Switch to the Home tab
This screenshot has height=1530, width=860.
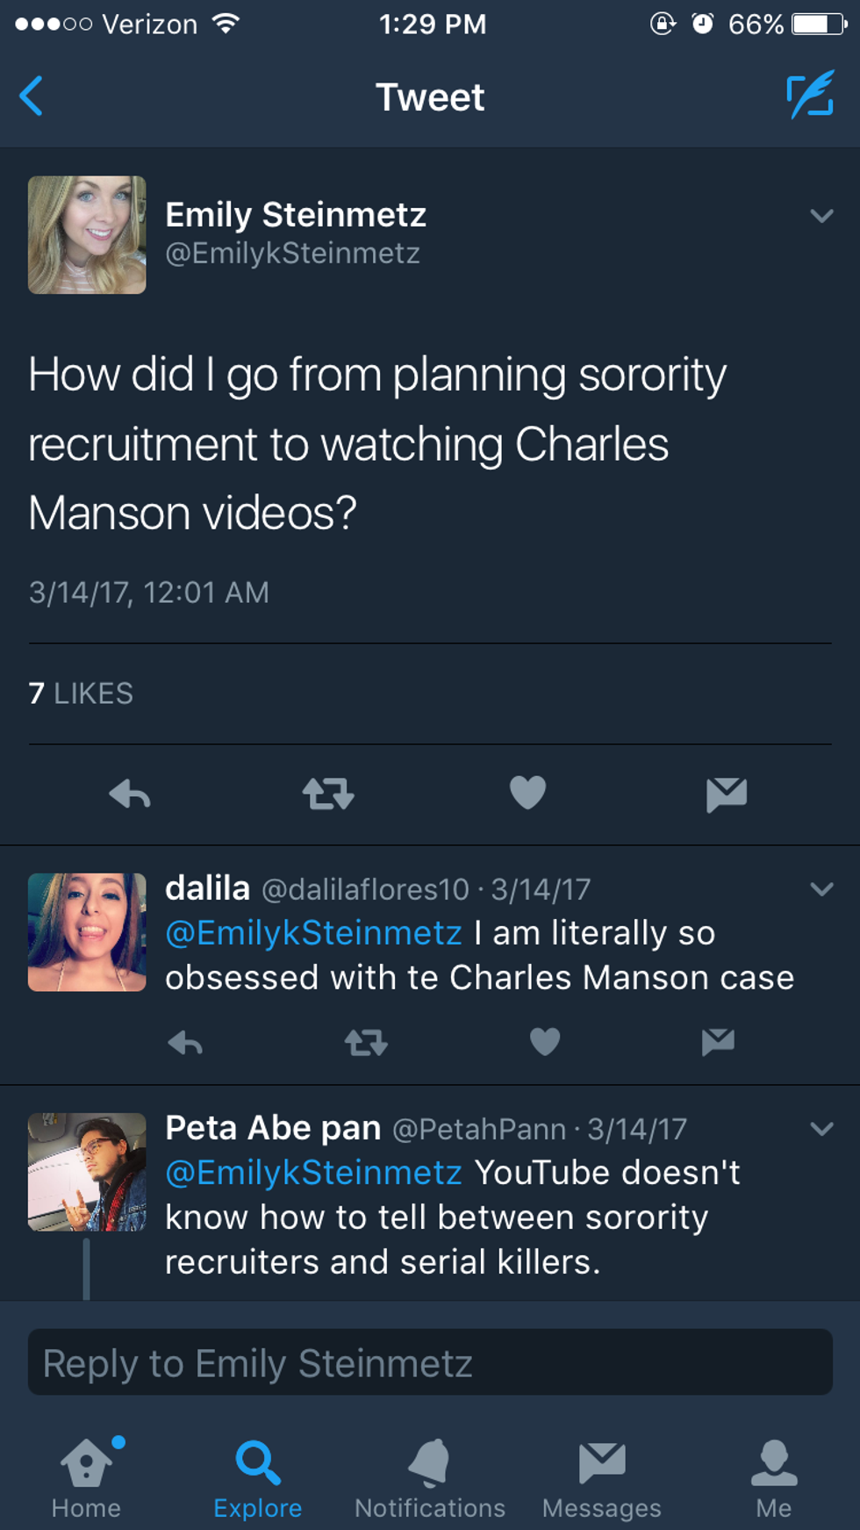pyautogui.click(x=86, y=1478)
